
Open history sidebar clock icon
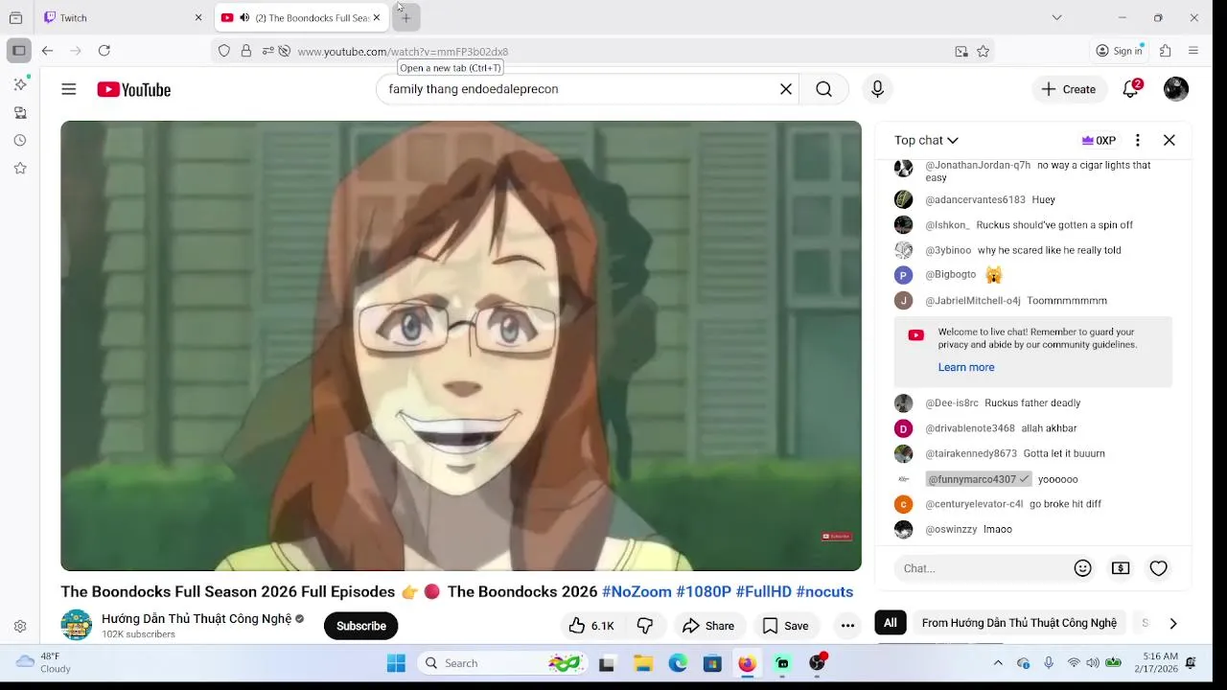pos(20,140)
